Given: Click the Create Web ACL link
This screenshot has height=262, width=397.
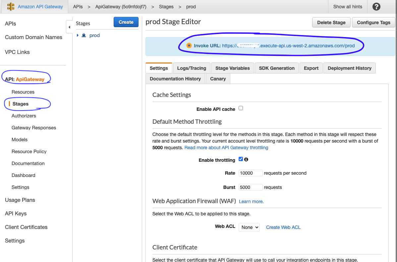Looking at the screenshot, I should coord(283,227).
